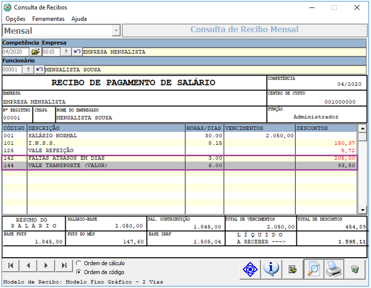Click the Base IRRF 1.505,04 value
Screen dimensions: 371x288
207,242
